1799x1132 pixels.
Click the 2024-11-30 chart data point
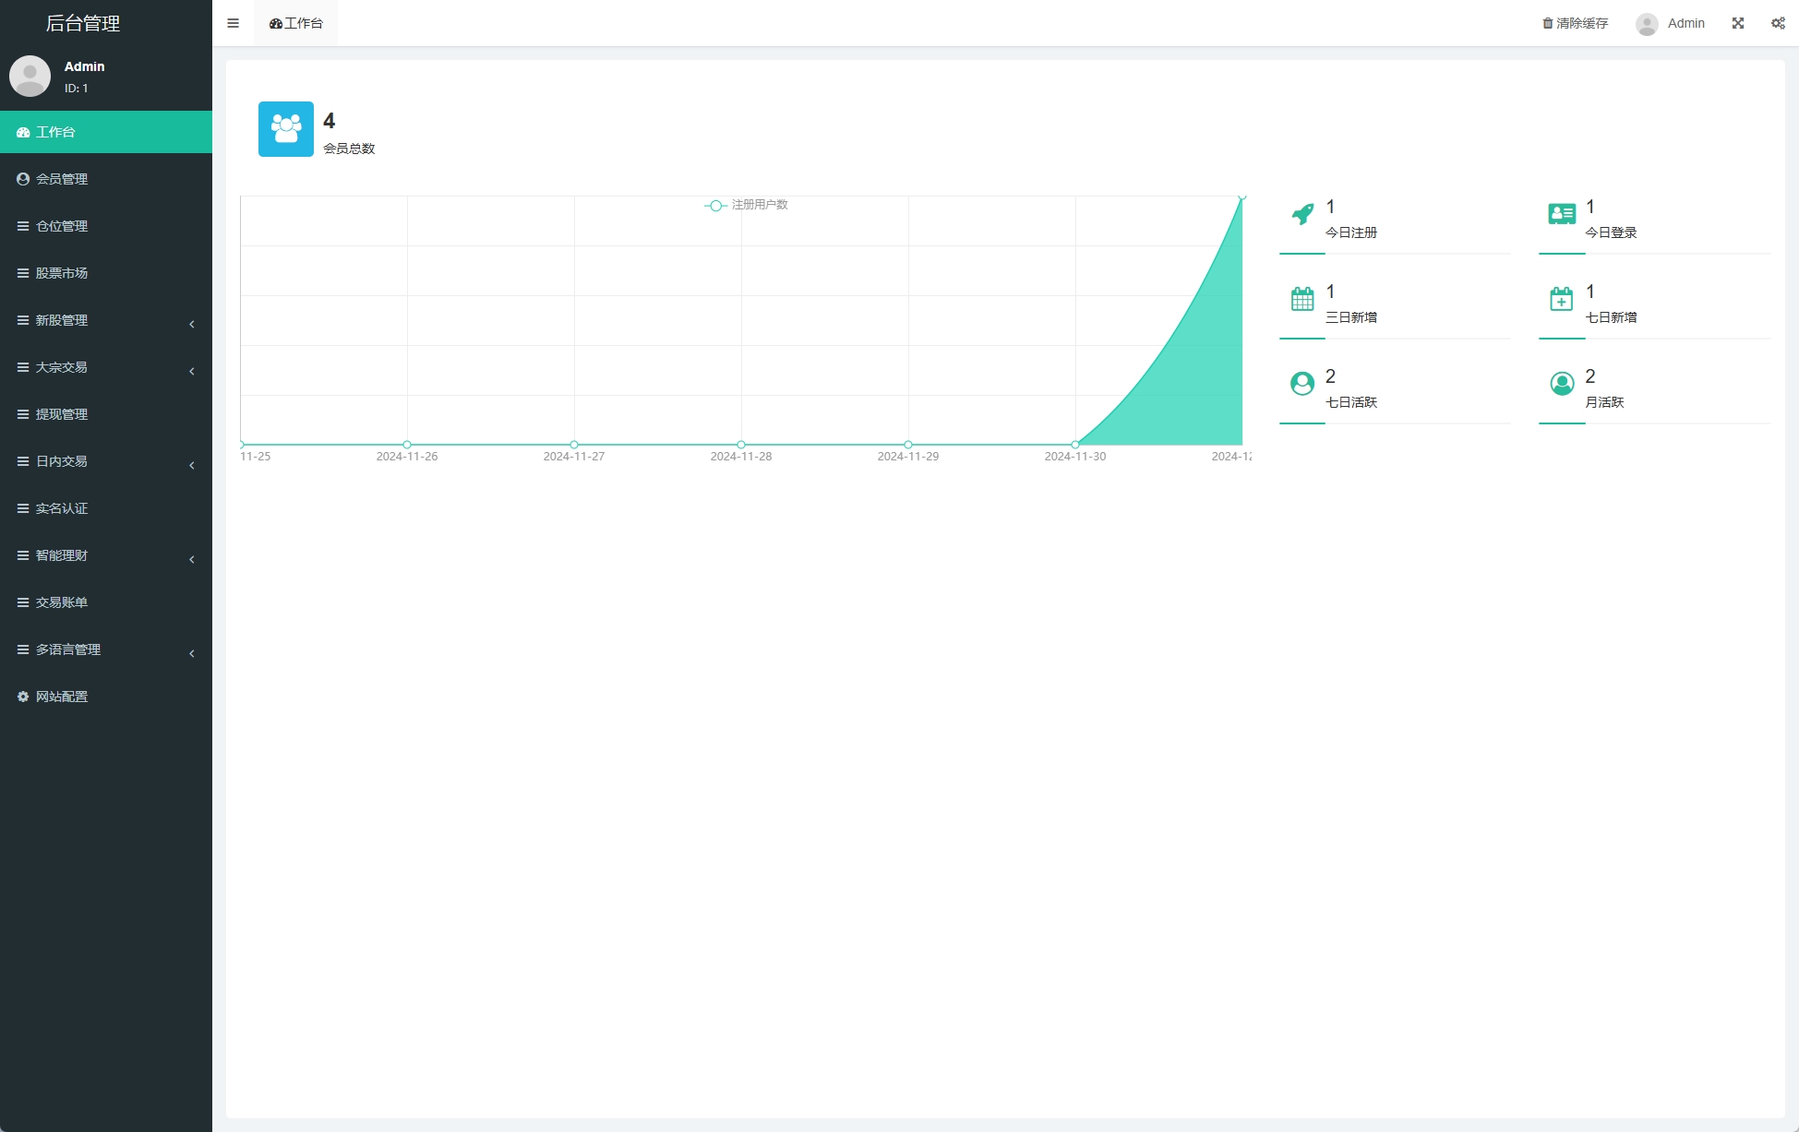click(1075, 445)
